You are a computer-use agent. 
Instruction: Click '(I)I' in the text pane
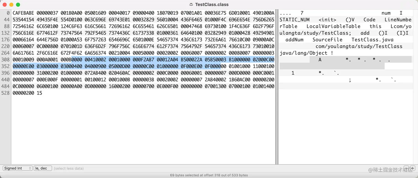click(x=403, y=33)
